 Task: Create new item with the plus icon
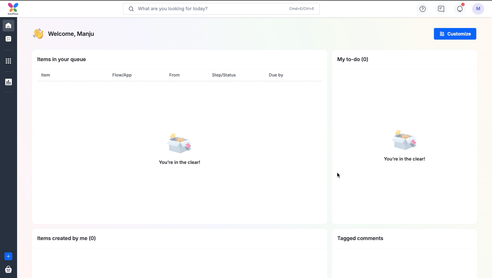pyautogui.click(x=8, y=256)
